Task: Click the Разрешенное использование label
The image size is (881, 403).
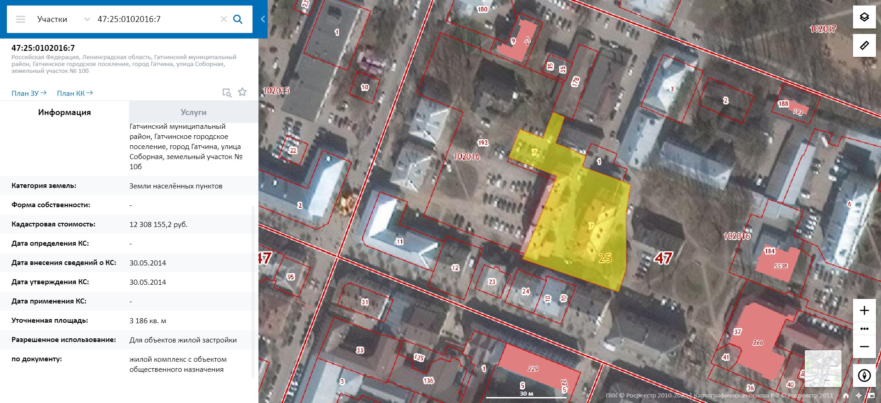Action: point(63,340)
